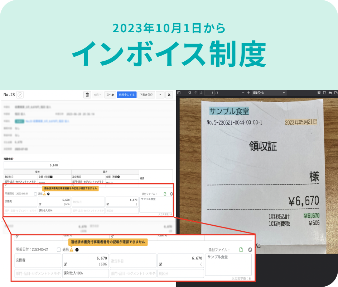Zoom in the receipt with plus icon
Image resolution: width=338 pixels, height=287 pixels.
[249, 93]
